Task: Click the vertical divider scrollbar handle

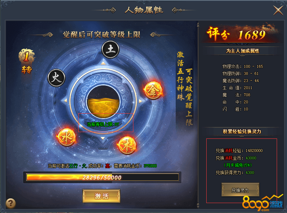Action: coord(198,25)
